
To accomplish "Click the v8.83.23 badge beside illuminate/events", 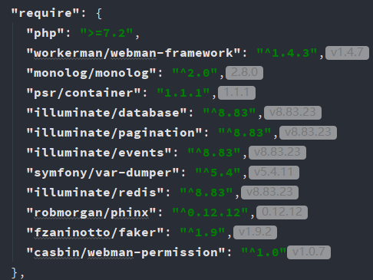I will 277,153.
